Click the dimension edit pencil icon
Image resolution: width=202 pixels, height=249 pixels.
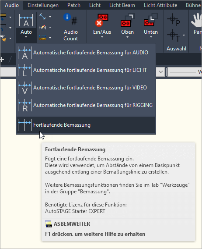(x=42, y=27)
